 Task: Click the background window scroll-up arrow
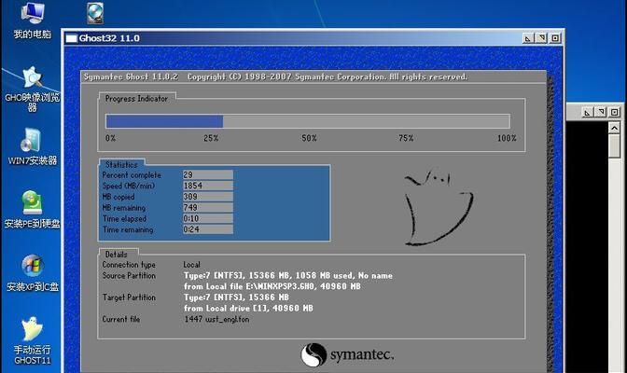[x=614, y=128]
